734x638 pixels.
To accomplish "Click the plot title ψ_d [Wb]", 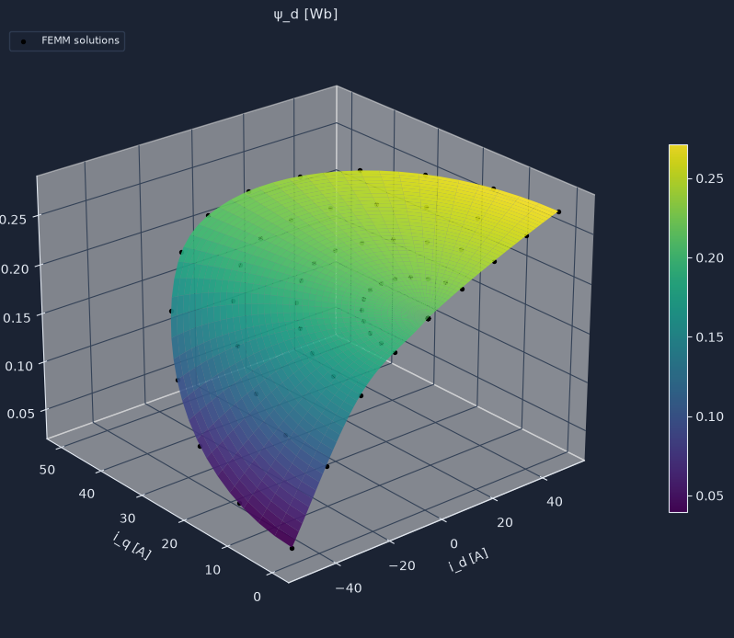I will (x=305, y=15).
